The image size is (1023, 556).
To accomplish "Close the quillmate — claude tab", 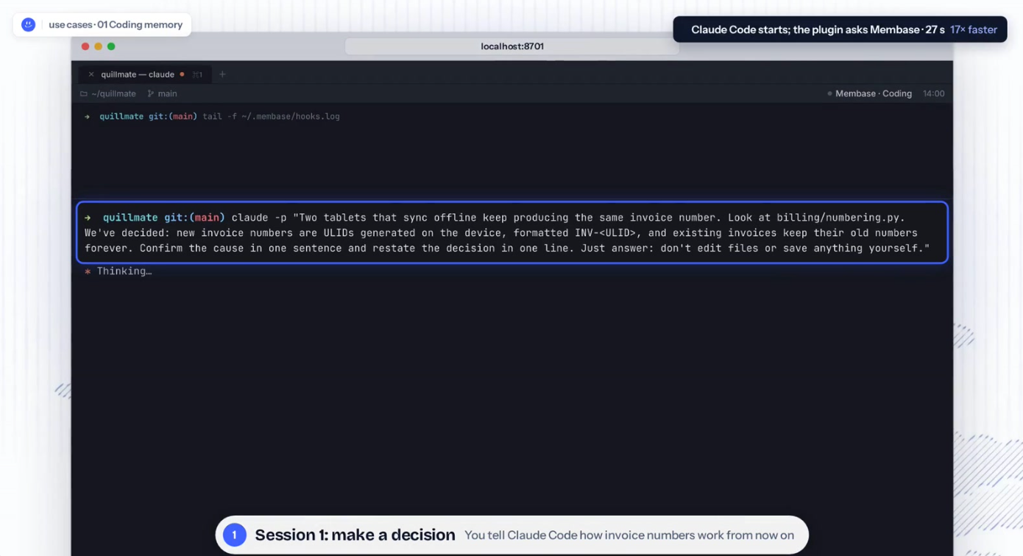I will pyautogui.click(x=91, y=74).
